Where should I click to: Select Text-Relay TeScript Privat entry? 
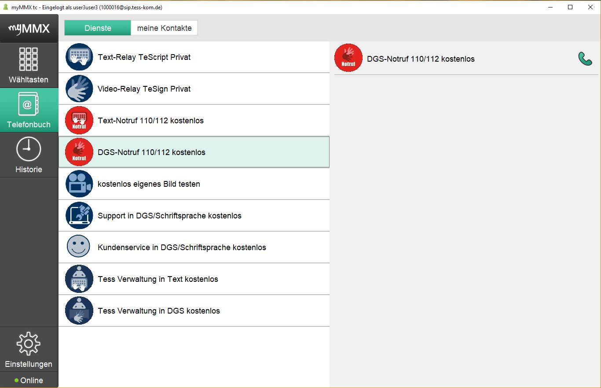(194, 57)
